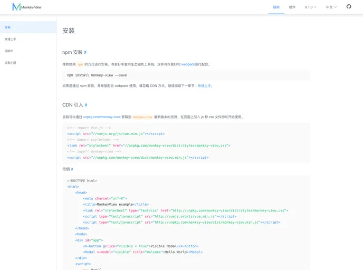Click the MonkeyView example title line

116,205
